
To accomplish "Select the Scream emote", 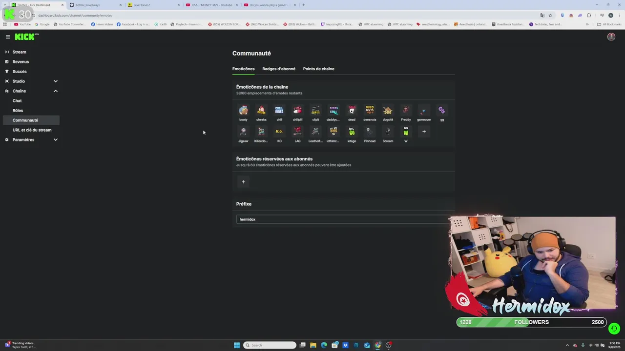I will point(388,132).
